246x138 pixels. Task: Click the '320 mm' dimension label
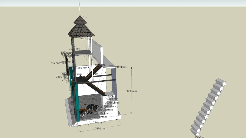(78, 126)
